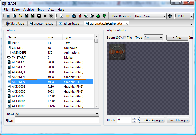The image size is (196, 135).
Task: Click the green Save As icon
Action: click(32, 16)
